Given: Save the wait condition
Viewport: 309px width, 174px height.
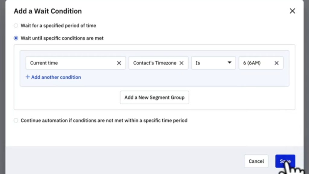Looking at the screenshot, I should pyautogui.click(x=285, y=161).
